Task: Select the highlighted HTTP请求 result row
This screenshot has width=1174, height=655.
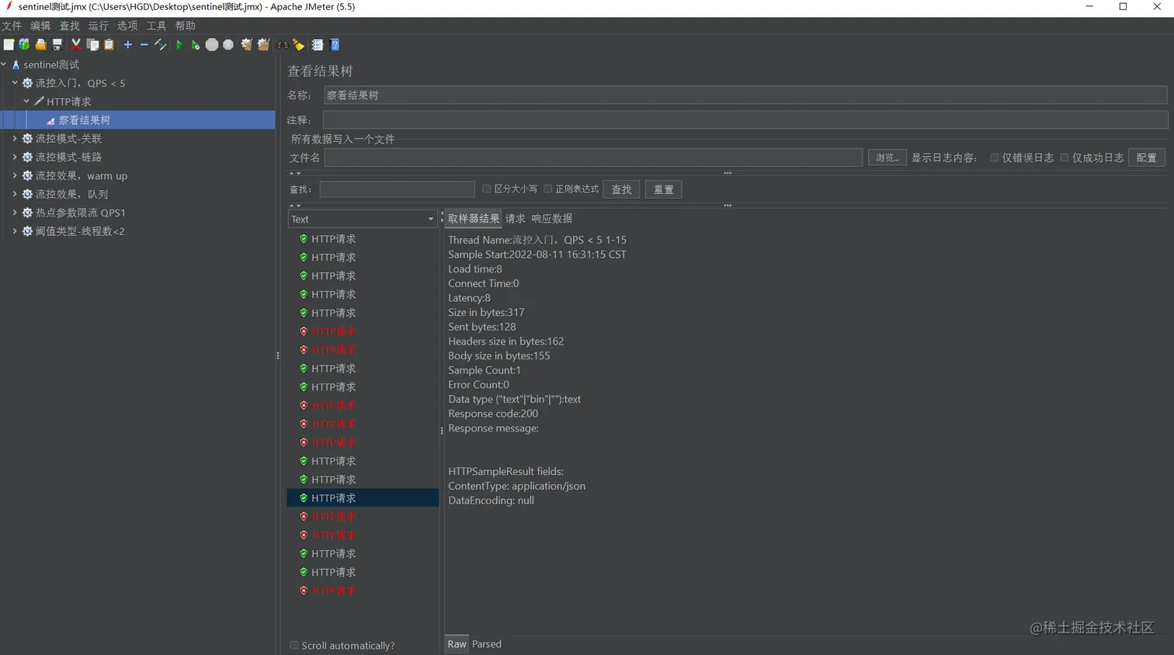Action: (x=363, y=498)
